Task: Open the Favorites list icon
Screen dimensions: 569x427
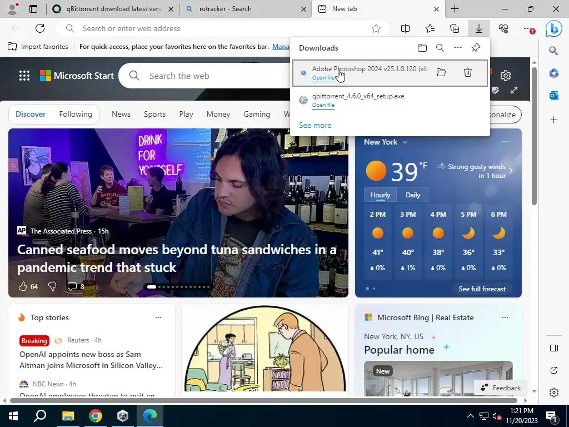Action: pos(430,28)
